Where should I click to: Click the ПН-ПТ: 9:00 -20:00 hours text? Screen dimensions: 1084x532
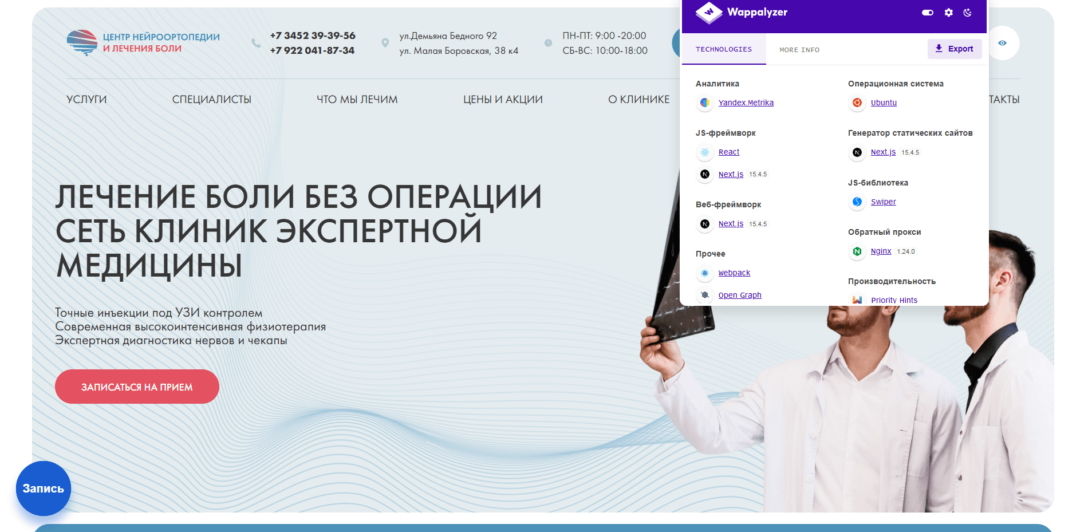(604, 36)
